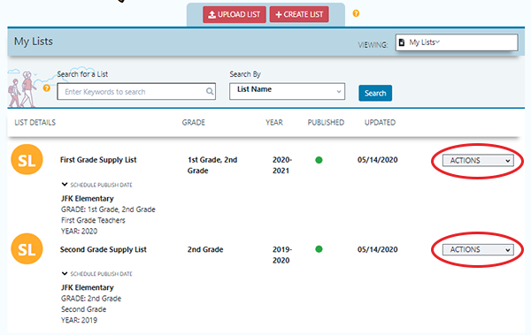Open First Grade Supply List title

click(x=98, y=160)
